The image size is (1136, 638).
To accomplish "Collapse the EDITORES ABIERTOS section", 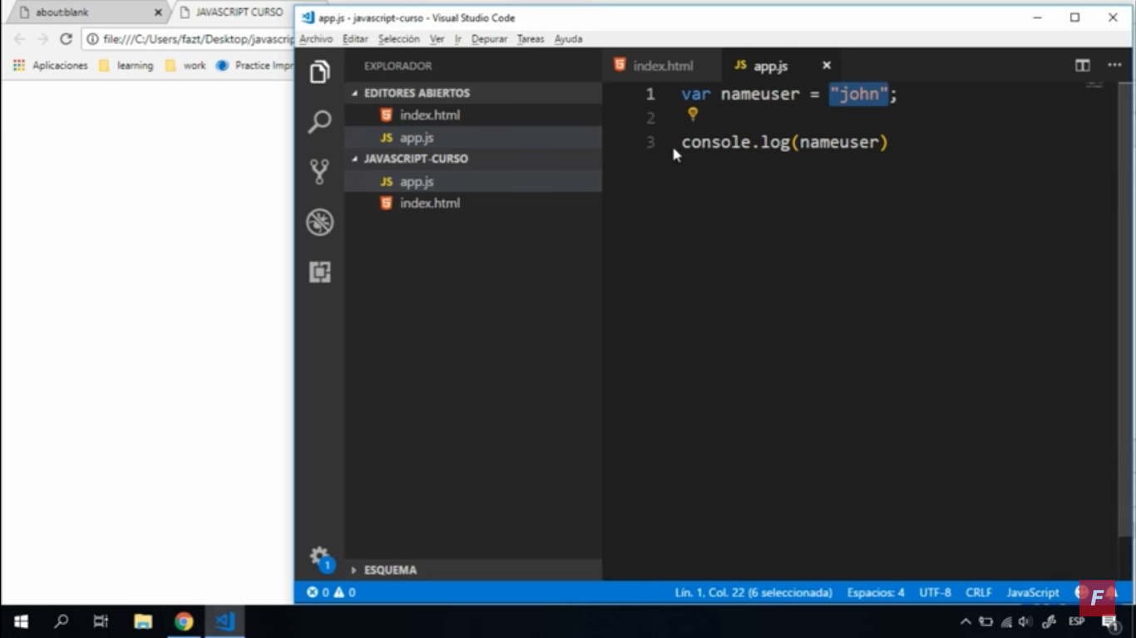I will (x=473, y=93).
